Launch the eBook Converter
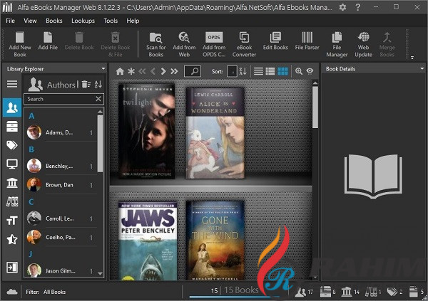The height and width of the screenshot is (301, 428). pyautogui.click(x=244, y=44)
